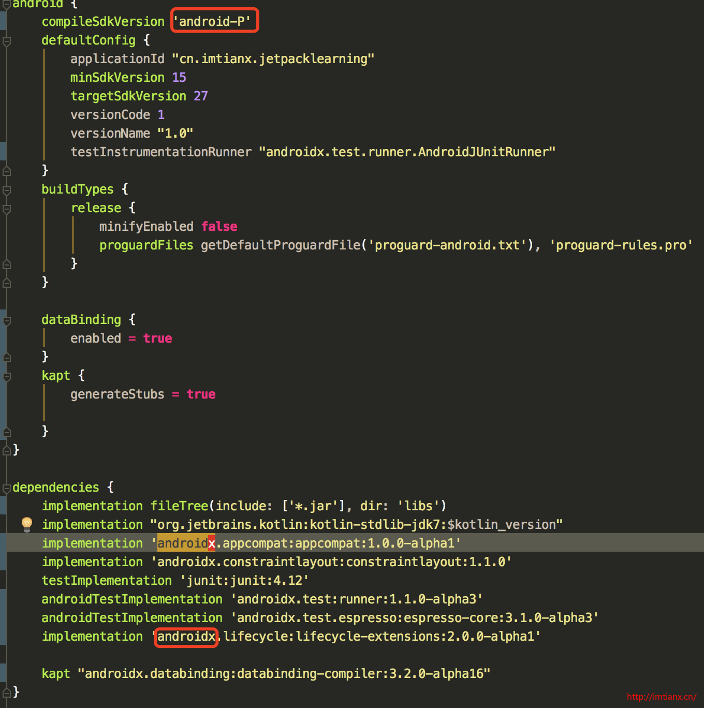This screenshot has width=704, height=708.
Task: Click the lightbulb quick-fix icon in the gutter
Action: coord(27,524)
